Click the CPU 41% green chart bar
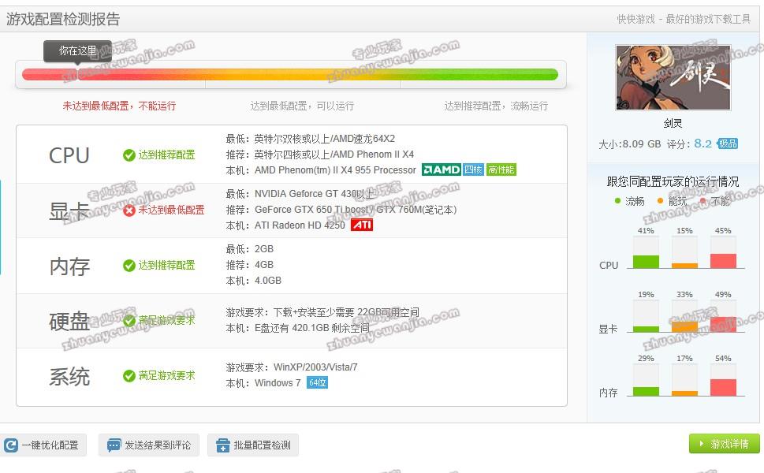Screen dimensions: 764x473 point(646,262)
